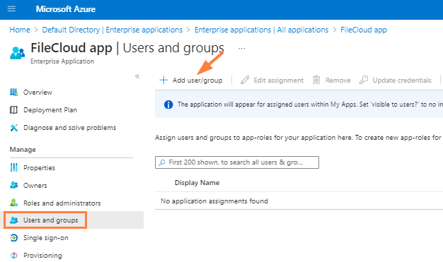The width and height of the screenshot is (443, 262).
Task: Open Roles and administrators in sidebar
Action: (62, 203)
